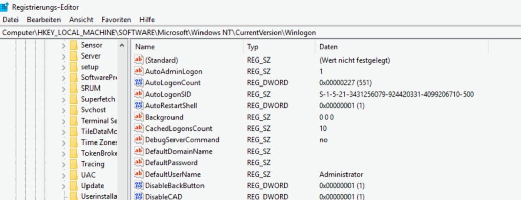Click the Time Zones folder icon
Screen dimensions: 521x200
(x=74, y=142)
